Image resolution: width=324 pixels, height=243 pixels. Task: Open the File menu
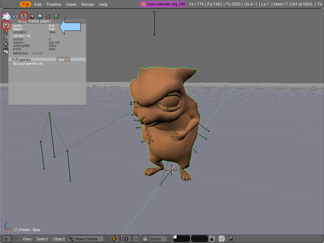coord(26,4)
